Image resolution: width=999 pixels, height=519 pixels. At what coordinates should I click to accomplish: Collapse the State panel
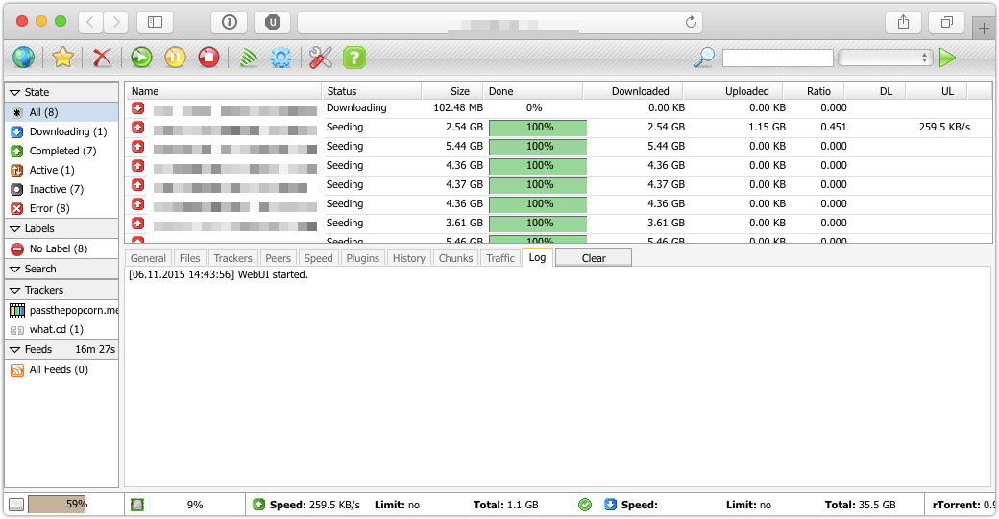click(x=15, y=93)
